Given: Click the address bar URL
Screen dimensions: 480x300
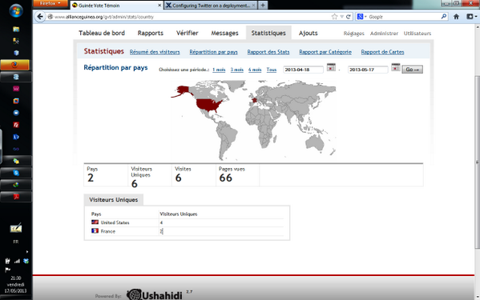Looking at the screenshot, I should [104, 17].
